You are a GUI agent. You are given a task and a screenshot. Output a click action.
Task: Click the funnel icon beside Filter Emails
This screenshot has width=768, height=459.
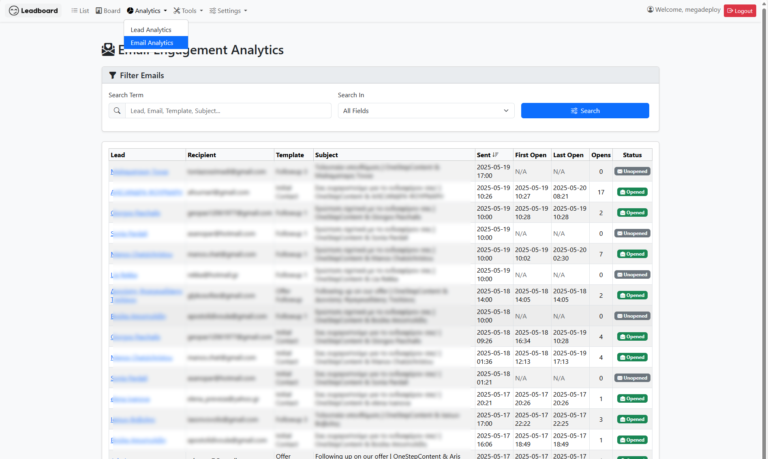tap(113, 75)
